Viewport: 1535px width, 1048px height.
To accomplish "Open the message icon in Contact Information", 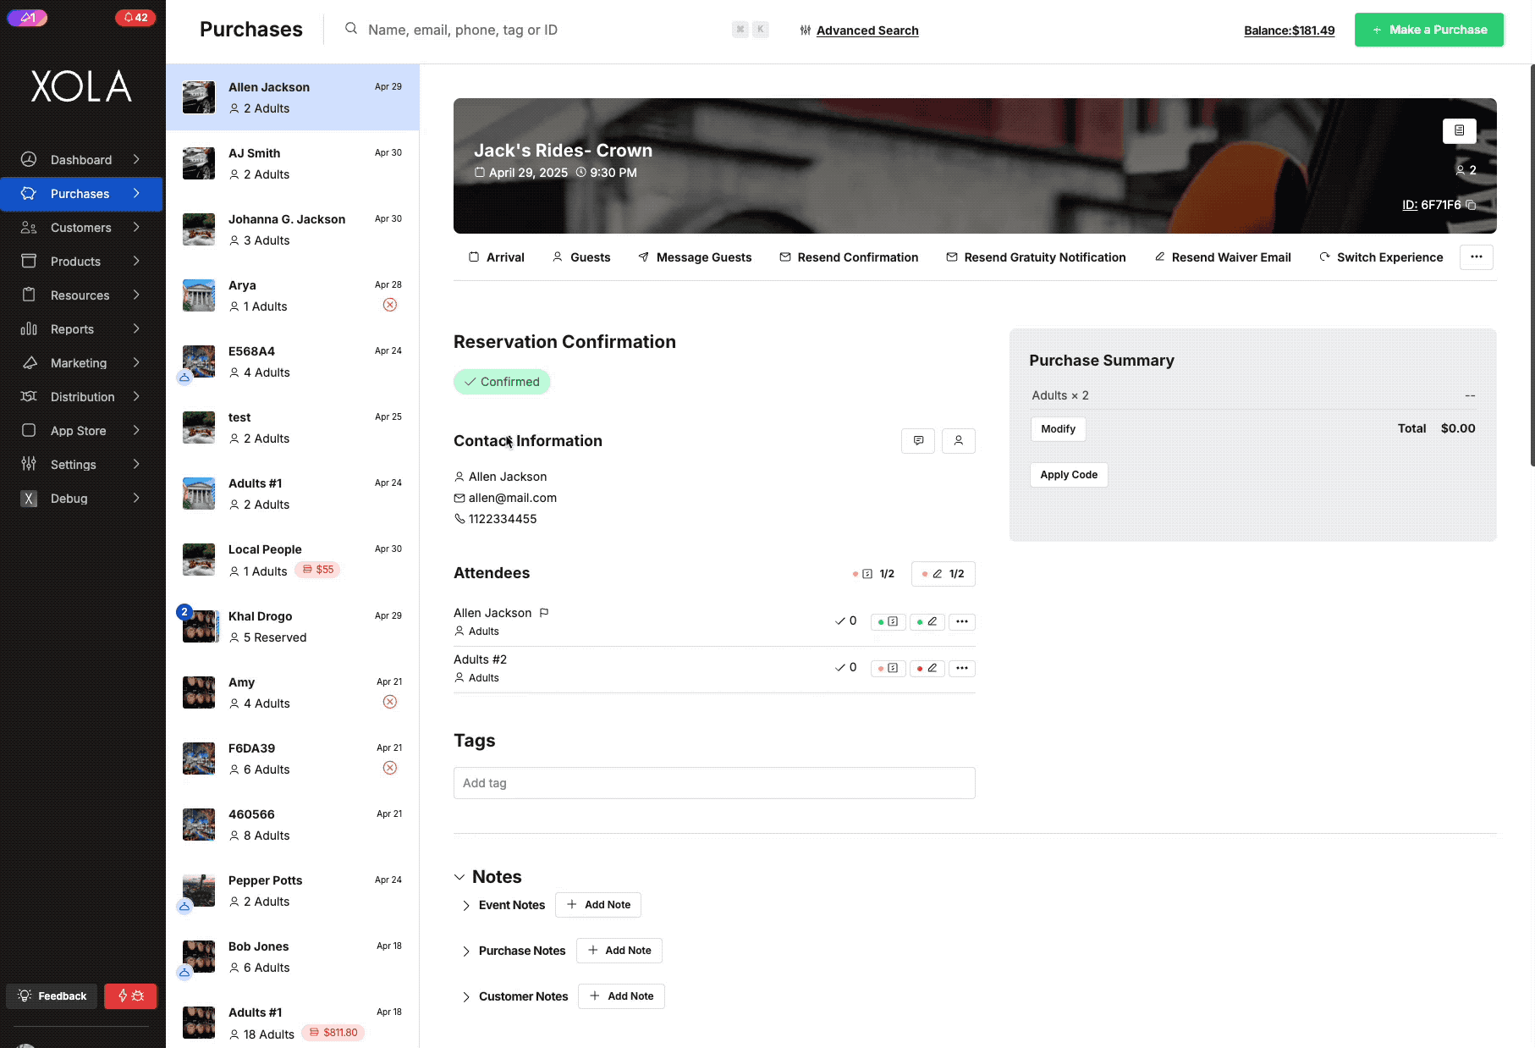I will pyautogui.click(x=918, y=441).
